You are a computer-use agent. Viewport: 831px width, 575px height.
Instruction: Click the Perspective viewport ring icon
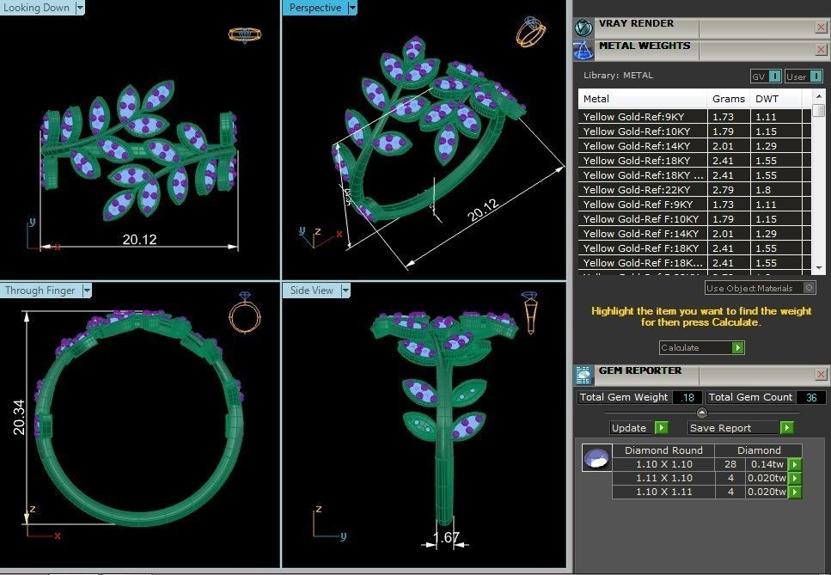pyautogui.click(x=529, y=32)
